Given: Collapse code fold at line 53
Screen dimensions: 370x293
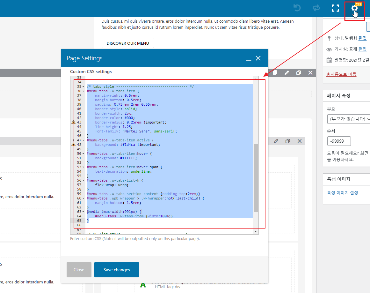Looking at the screenshot, I should coord(83,167).
